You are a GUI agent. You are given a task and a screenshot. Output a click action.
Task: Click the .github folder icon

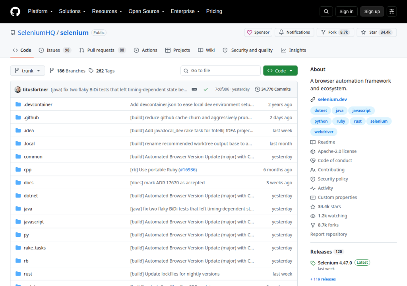(x=18, y=117)
